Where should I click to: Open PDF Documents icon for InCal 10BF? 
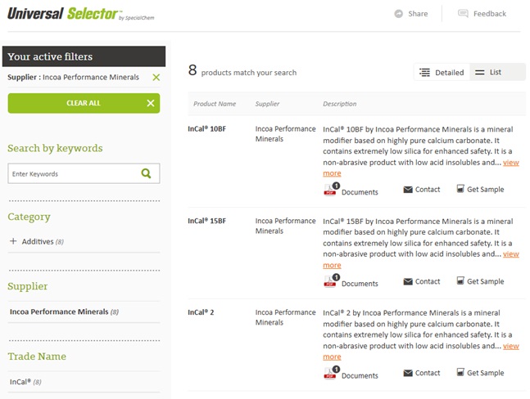point(331,190)
